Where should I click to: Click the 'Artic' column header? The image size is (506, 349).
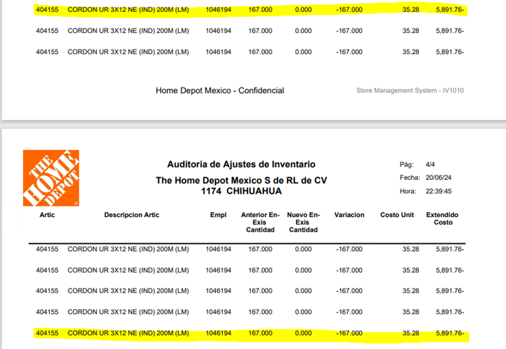tap(47, 215)
